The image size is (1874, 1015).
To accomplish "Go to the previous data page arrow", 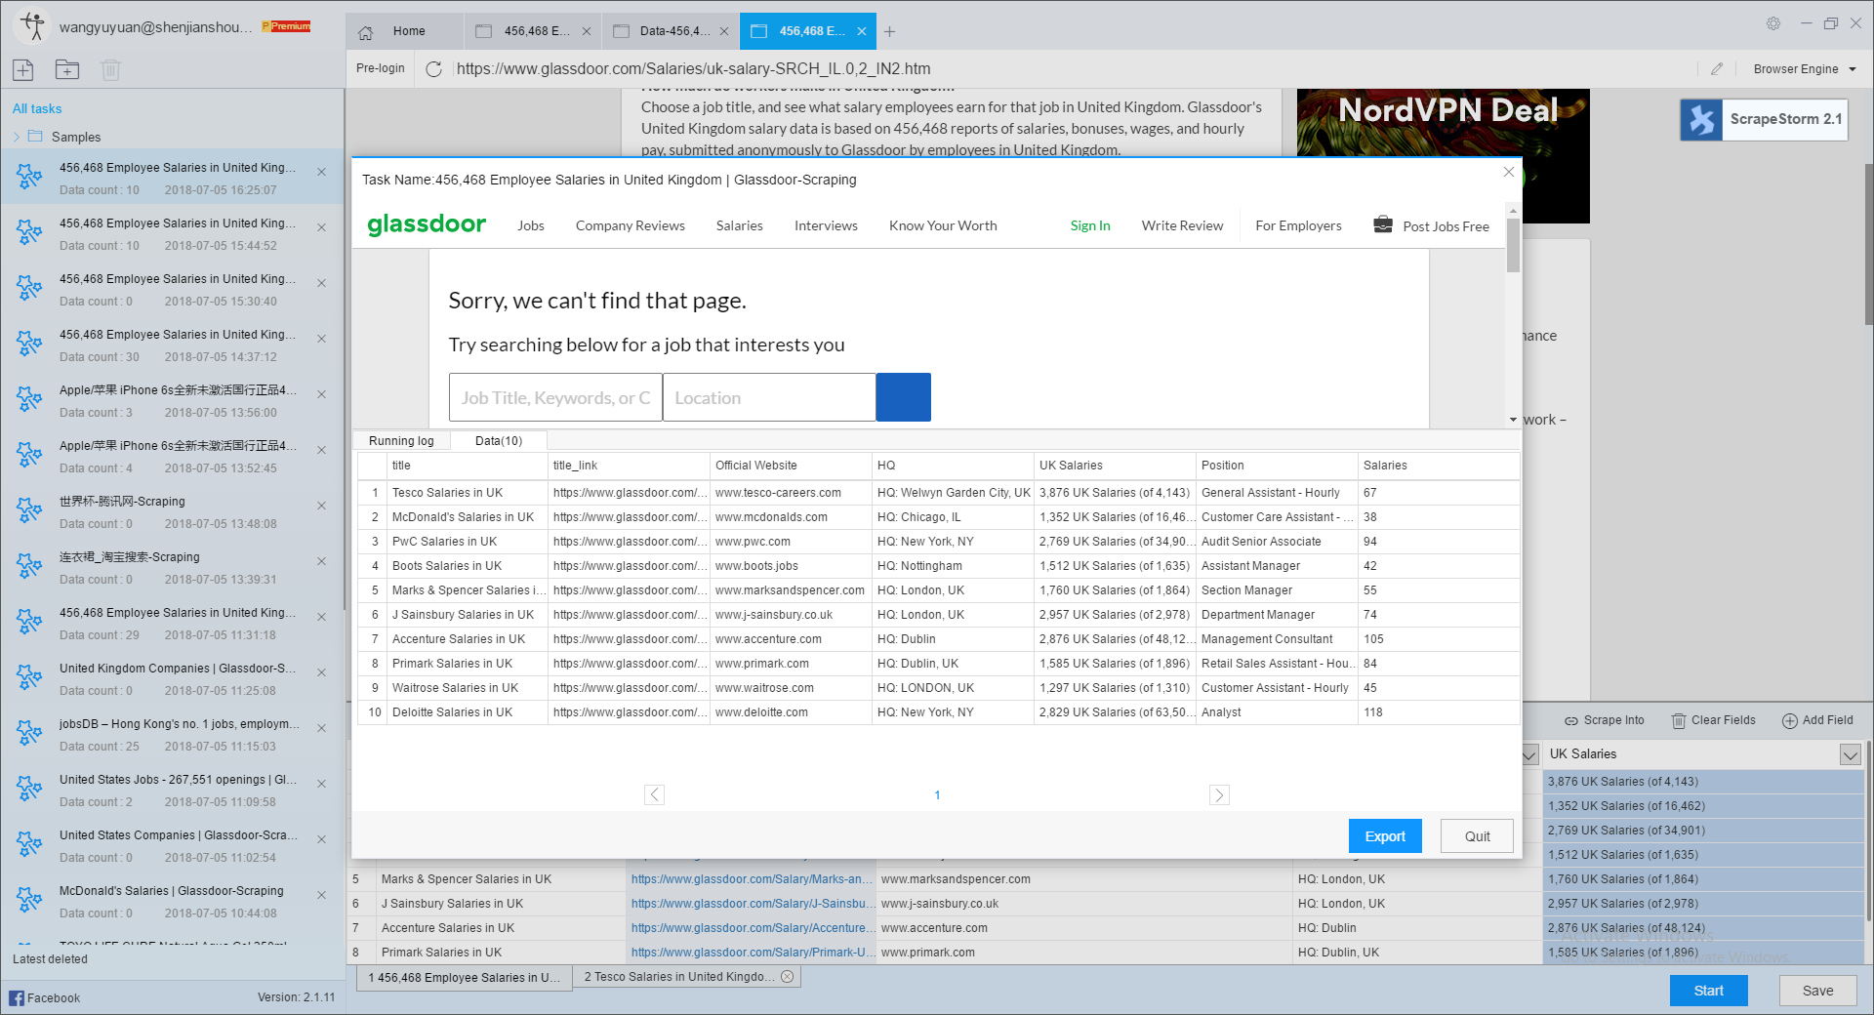I will tap(654, 794).
